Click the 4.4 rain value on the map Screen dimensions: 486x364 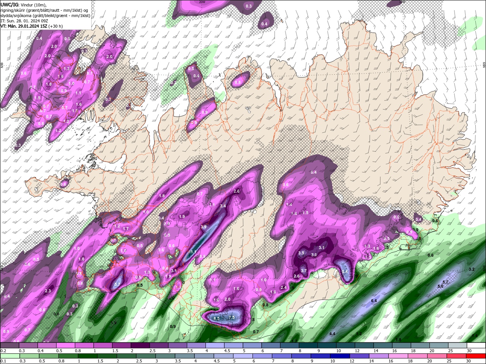(x=332, y=334)
